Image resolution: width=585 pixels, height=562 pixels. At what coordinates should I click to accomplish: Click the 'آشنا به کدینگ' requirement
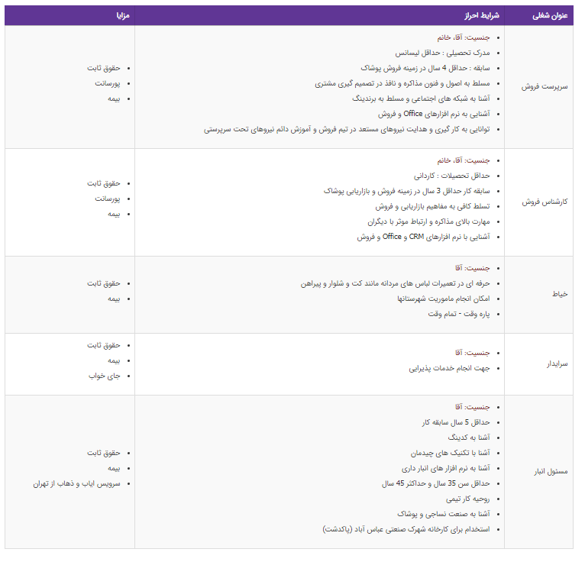pos(469,438)
